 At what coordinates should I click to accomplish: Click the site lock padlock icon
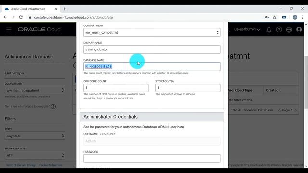30,17
